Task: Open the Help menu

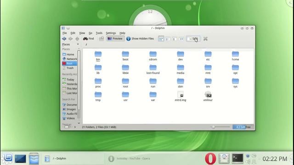Action: click(x=122, y=33)
